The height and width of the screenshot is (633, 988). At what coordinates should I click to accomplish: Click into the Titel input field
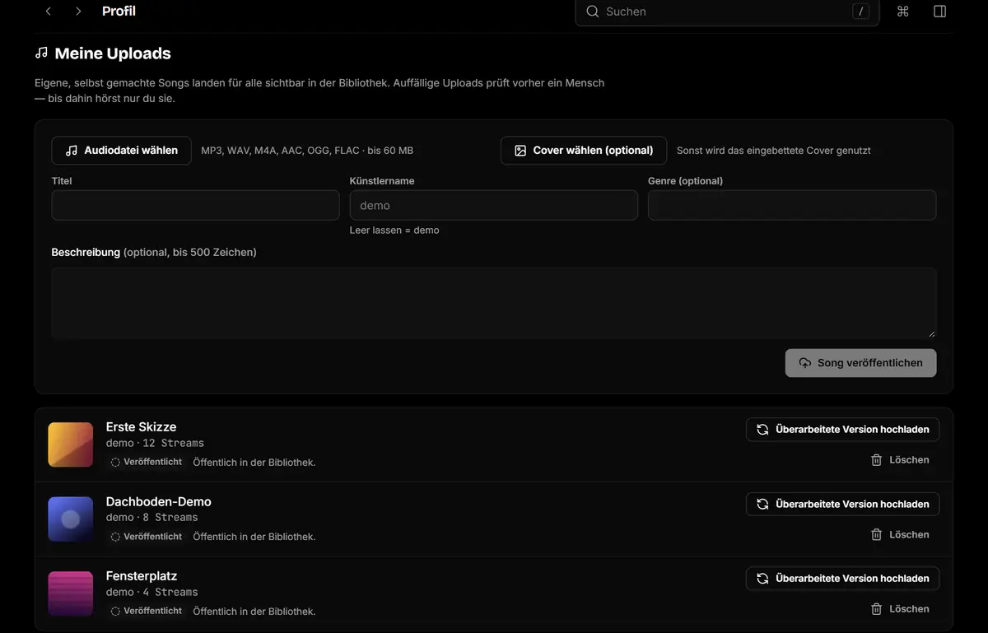(196, 205)
